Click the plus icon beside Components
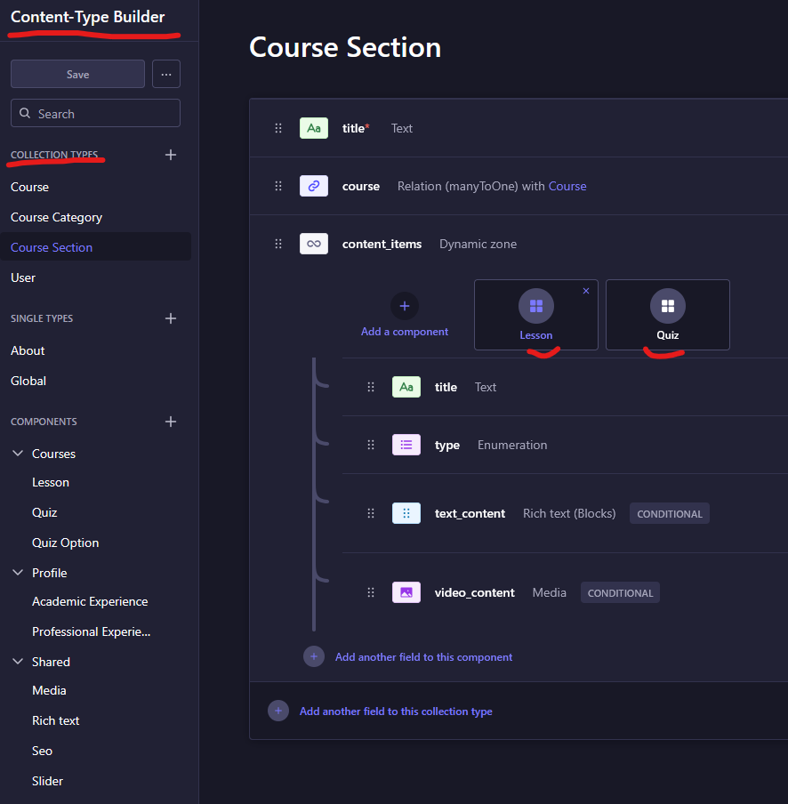The height and width of the screenshot is (804, 788). click(171, 422)
